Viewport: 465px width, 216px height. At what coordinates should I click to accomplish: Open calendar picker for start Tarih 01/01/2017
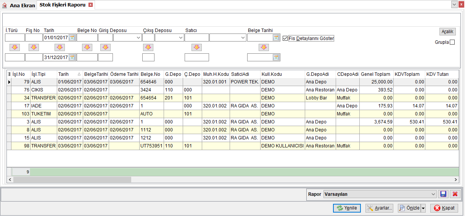pyautogui.click(x=72, y=37)
